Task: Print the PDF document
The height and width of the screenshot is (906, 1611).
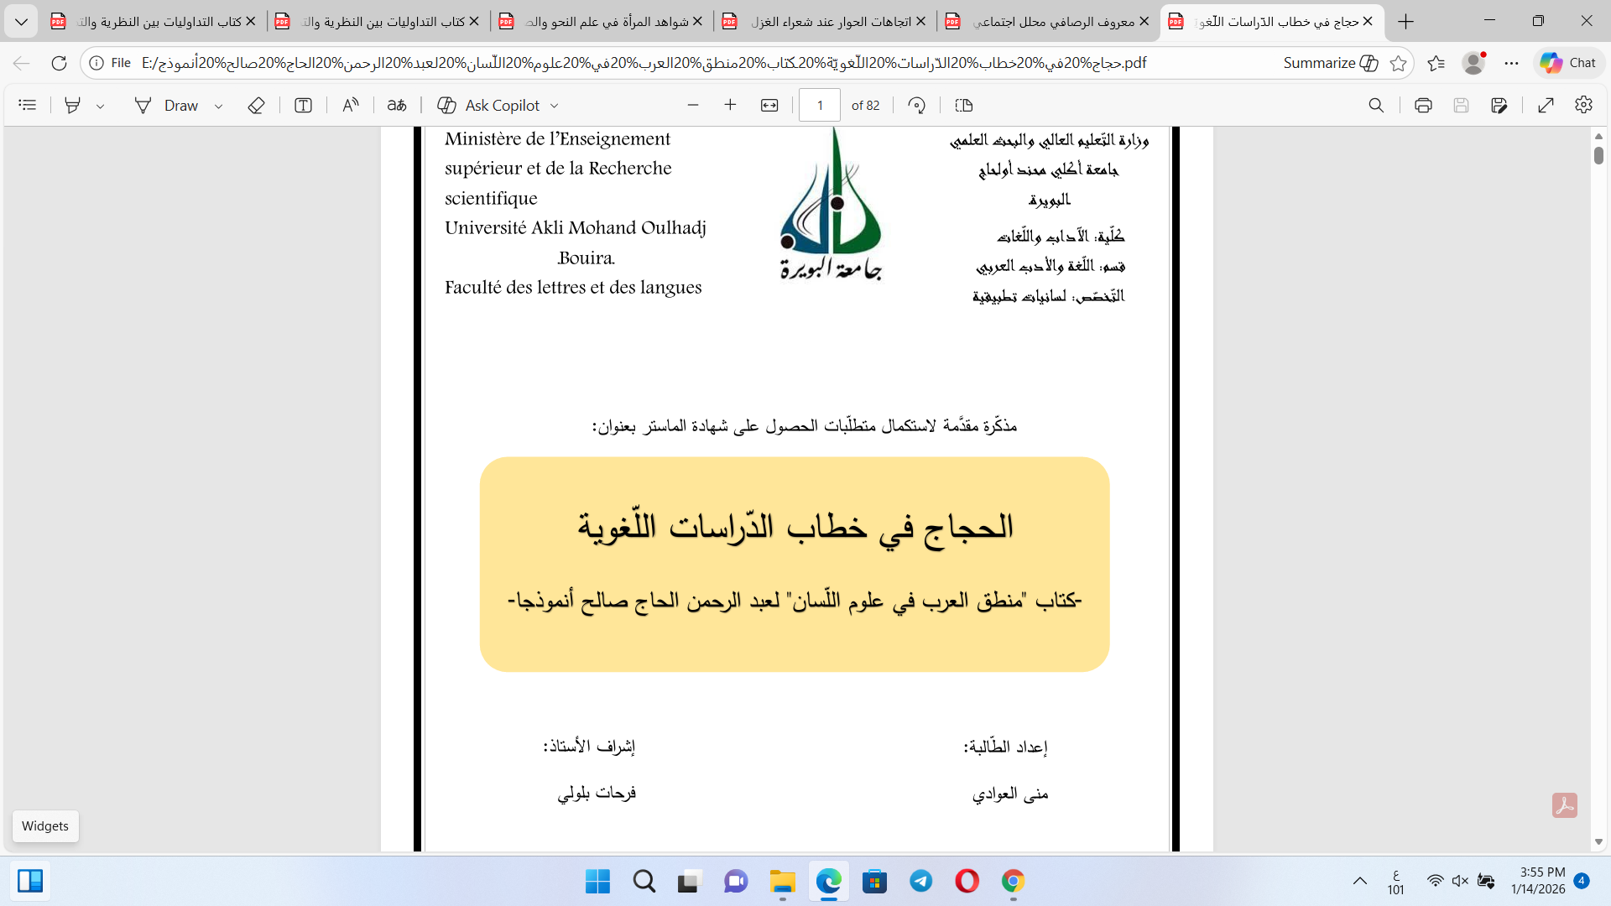Action: 1423,105
